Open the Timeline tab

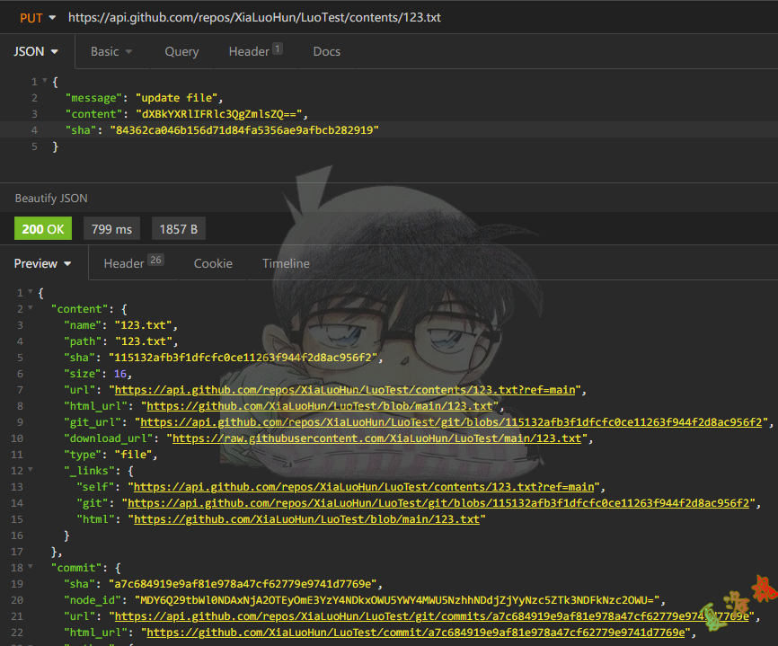click(286, 263)
